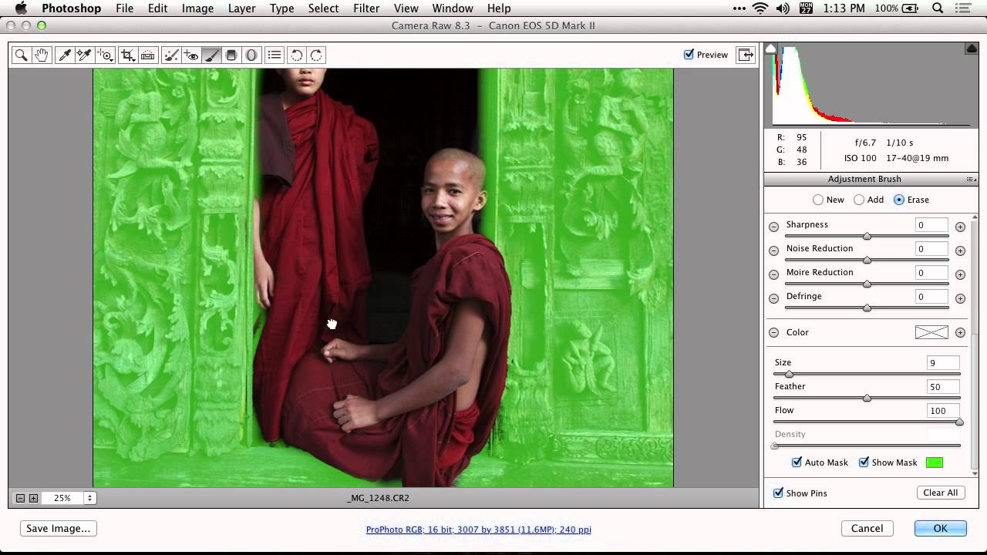Image resolution: width=987 pixels, height=555 pixels.
Task: Select the Straighten tool
Action: 148,55
